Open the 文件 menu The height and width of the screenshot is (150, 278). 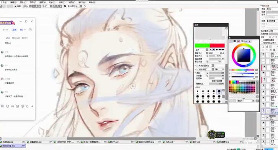3,2
